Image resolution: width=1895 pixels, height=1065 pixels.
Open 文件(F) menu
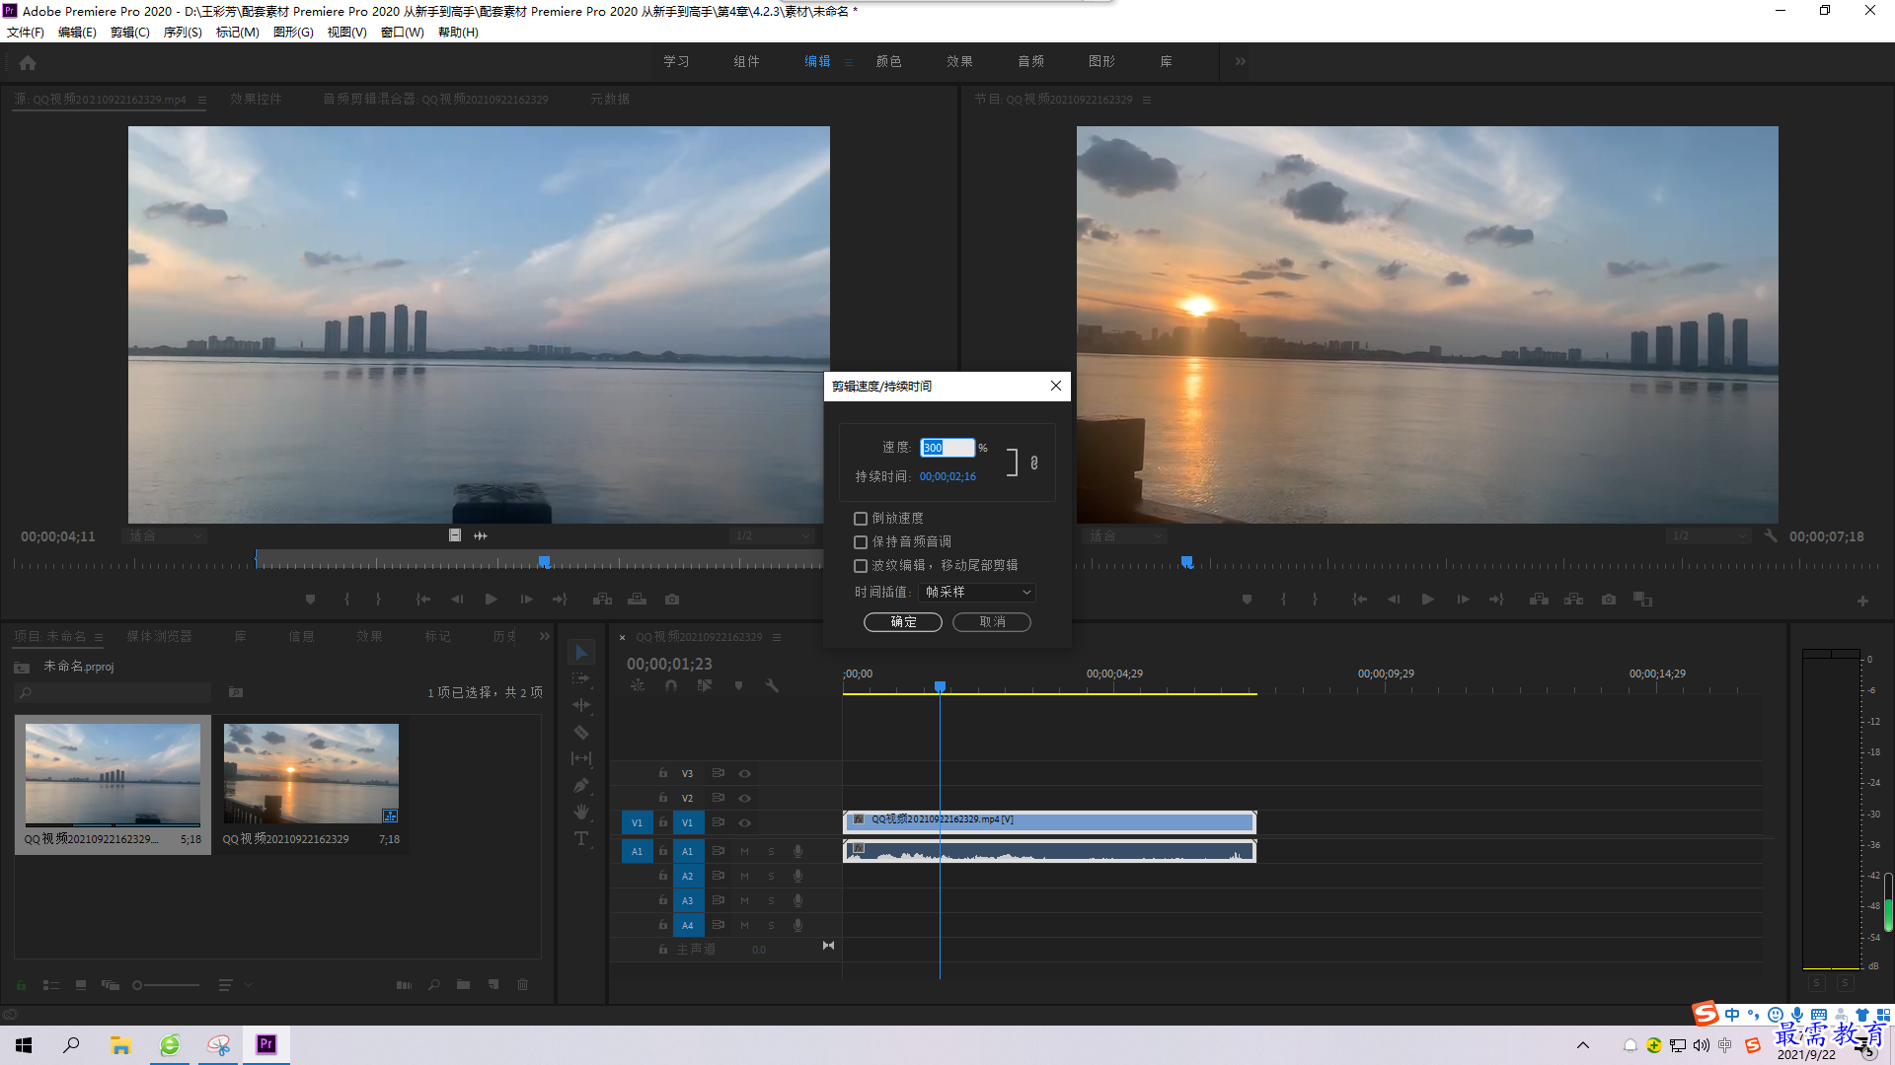point(26,33)
